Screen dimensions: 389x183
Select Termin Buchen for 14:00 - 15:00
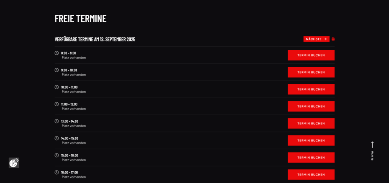[x=311, y=140]
